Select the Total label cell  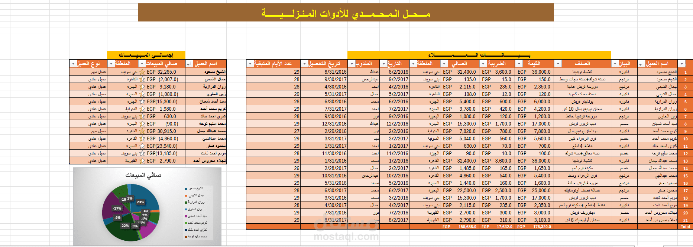pos(685,227)
